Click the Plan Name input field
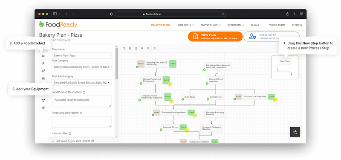Viewport: 341px width, 160px height. coord(81,55)
